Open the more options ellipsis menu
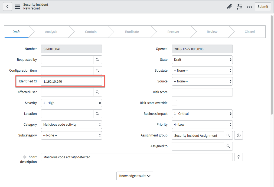Image resolution: width=274 pixels, height=187 pixels. pos(249,7)
